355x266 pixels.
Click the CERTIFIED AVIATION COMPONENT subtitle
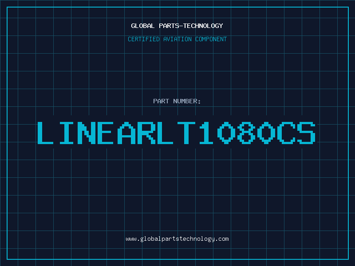[x=177, y=39]
